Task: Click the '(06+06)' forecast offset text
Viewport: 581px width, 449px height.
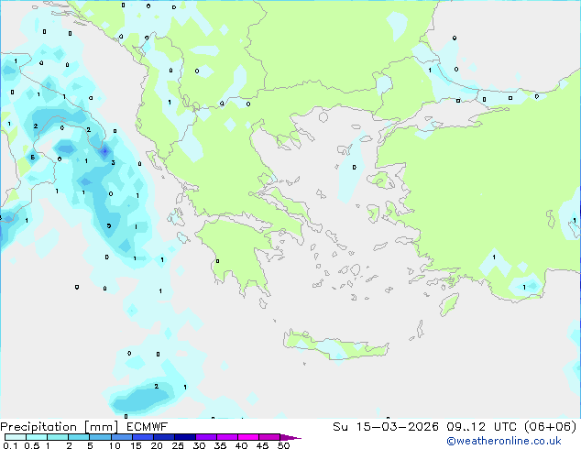Action: tap(551, 427)
